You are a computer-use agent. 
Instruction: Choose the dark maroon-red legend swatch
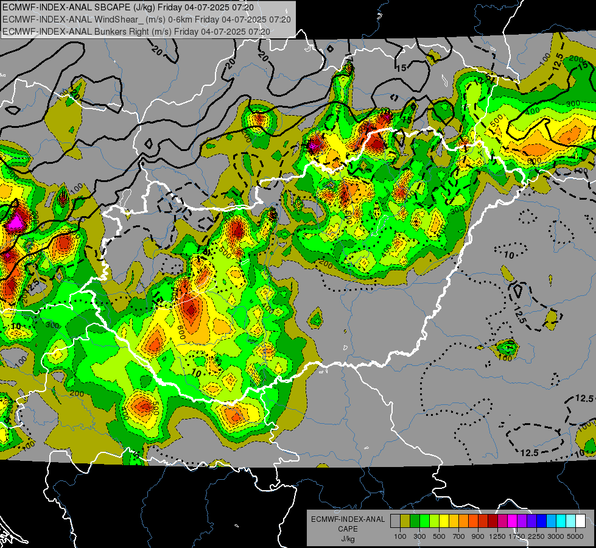pos(493,521)
